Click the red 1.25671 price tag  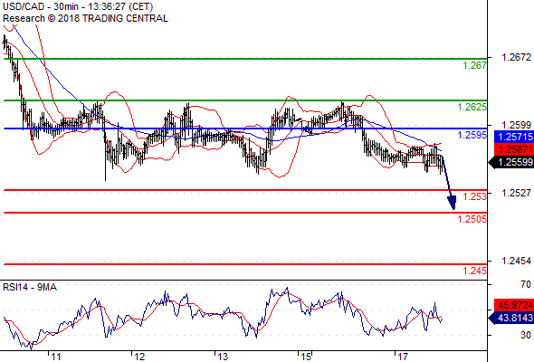coord(514,149)
